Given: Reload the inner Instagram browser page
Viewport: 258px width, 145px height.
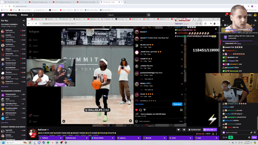Looking at the screenshot, I should point(36,23).
